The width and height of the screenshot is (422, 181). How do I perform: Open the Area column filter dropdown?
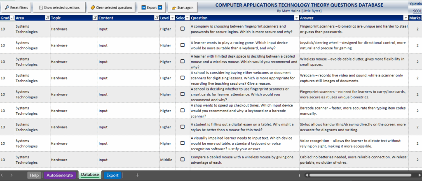tap(47, 18)
